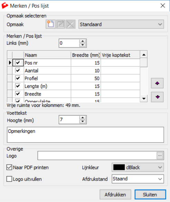Uncheck the Pos nr column checkbox

click(x=18, y=63)
